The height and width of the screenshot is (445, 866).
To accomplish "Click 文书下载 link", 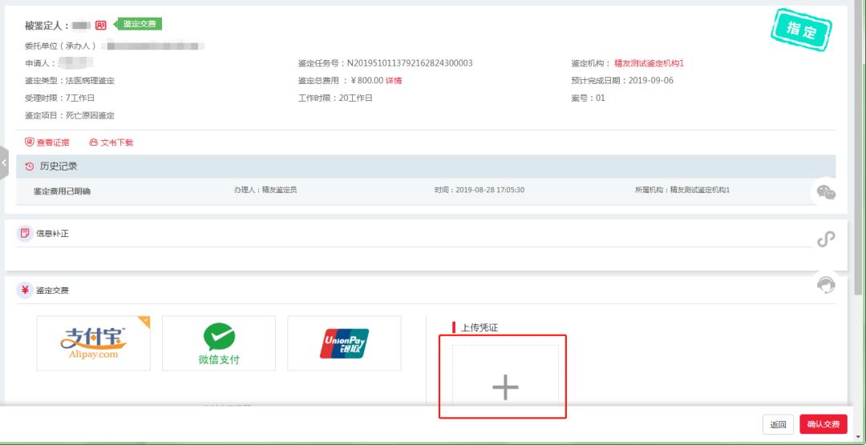I will click(x=117, y=142).
